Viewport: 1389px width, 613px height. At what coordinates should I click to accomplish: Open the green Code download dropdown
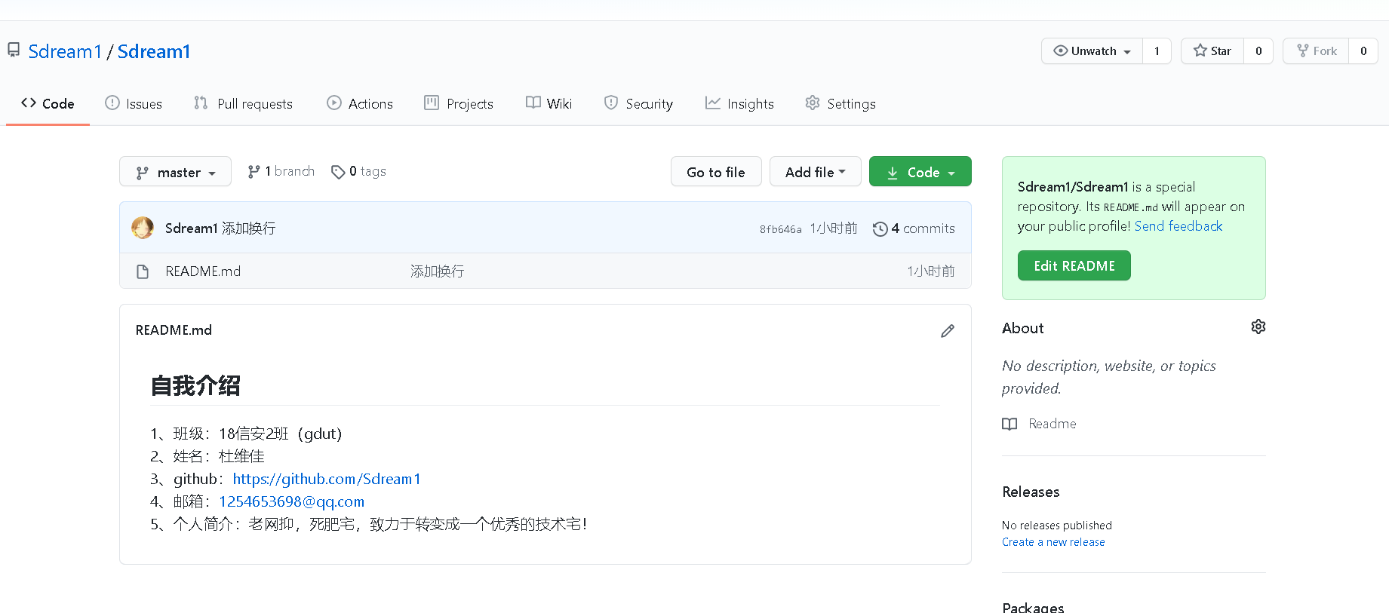[x=920, y=172]
